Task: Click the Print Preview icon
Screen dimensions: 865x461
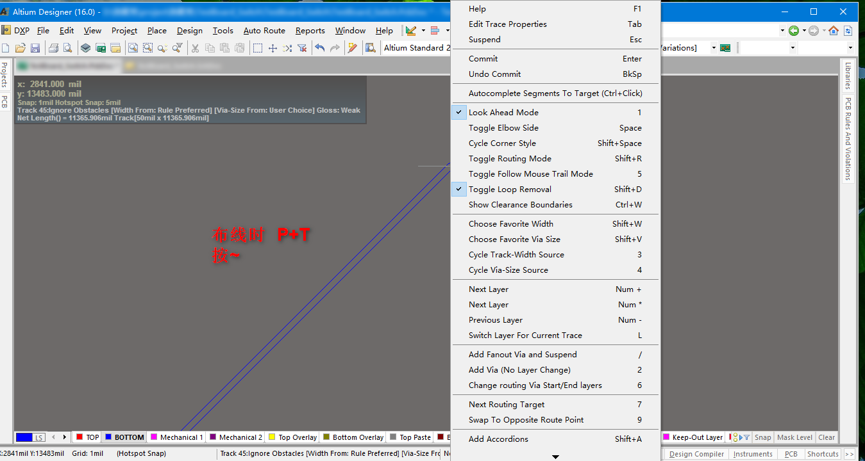Action: coord(67,48)
